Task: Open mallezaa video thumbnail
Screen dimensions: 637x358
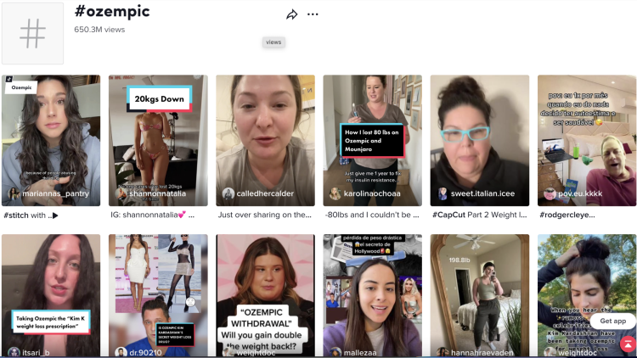Action: (x=373, y=295)
